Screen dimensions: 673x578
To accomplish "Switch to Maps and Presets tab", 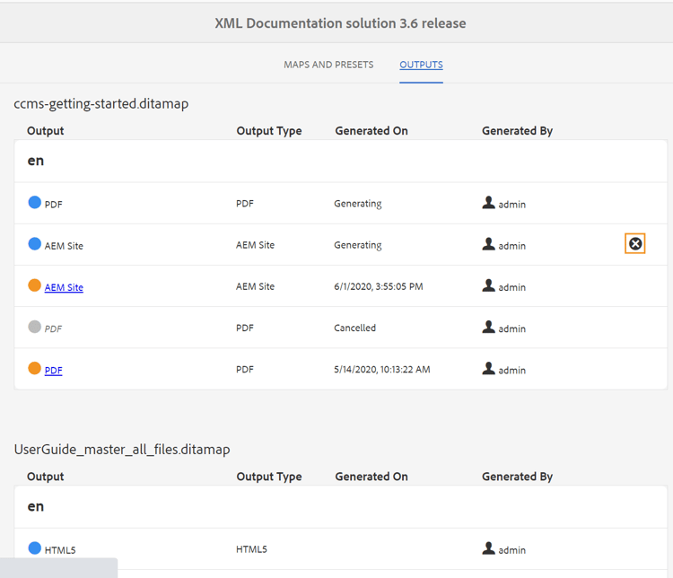I will (x=328, y=65).
